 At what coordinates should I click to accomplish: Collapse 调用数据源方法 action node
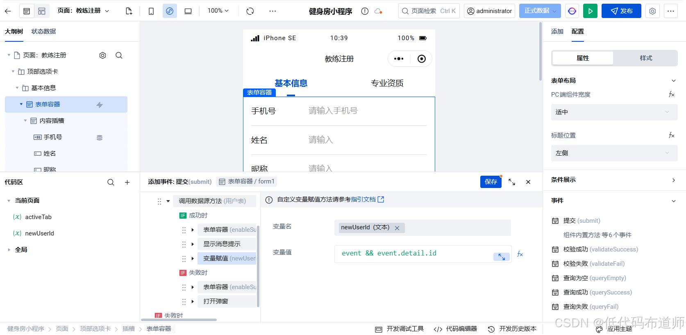(168, 201)
